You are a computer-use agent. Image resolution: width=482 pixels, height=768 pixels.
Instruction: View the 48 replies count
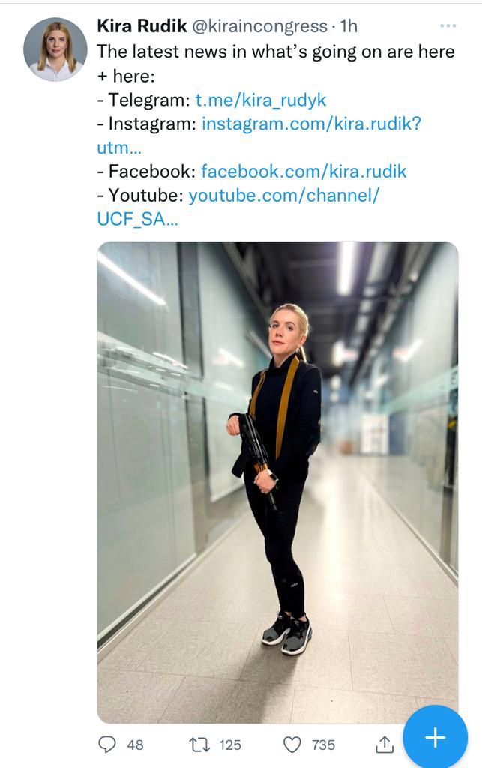[x=135, y=745]
